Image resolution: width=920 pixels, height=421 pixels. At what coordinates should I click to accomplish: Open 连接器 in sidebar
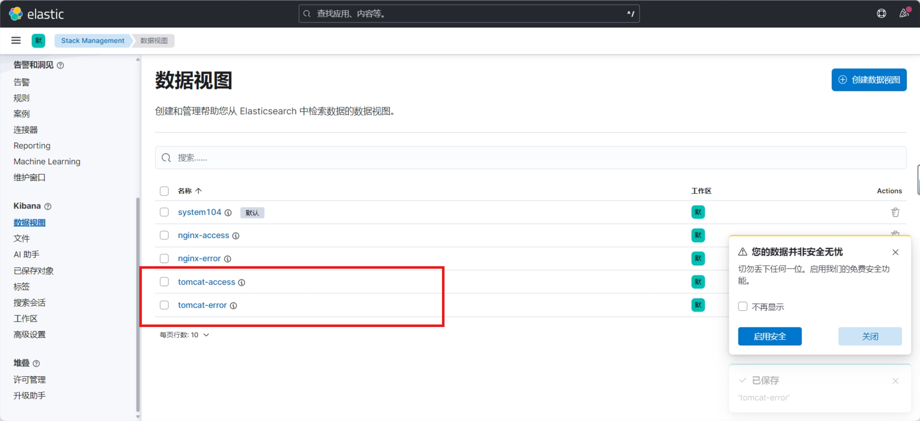pos(26,130)
